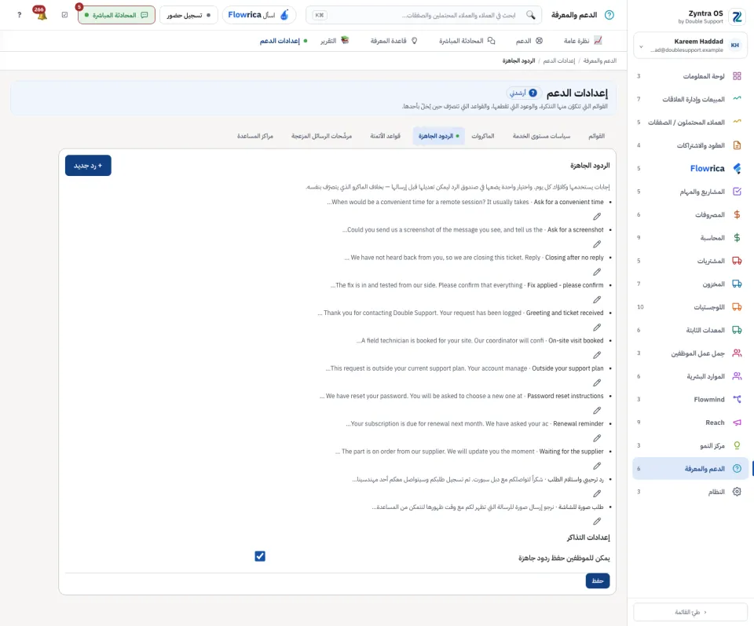Switch to سياسات مستوى الخدمة tab
This screenshot has width=754, height=626.
[x=541, y=136]
